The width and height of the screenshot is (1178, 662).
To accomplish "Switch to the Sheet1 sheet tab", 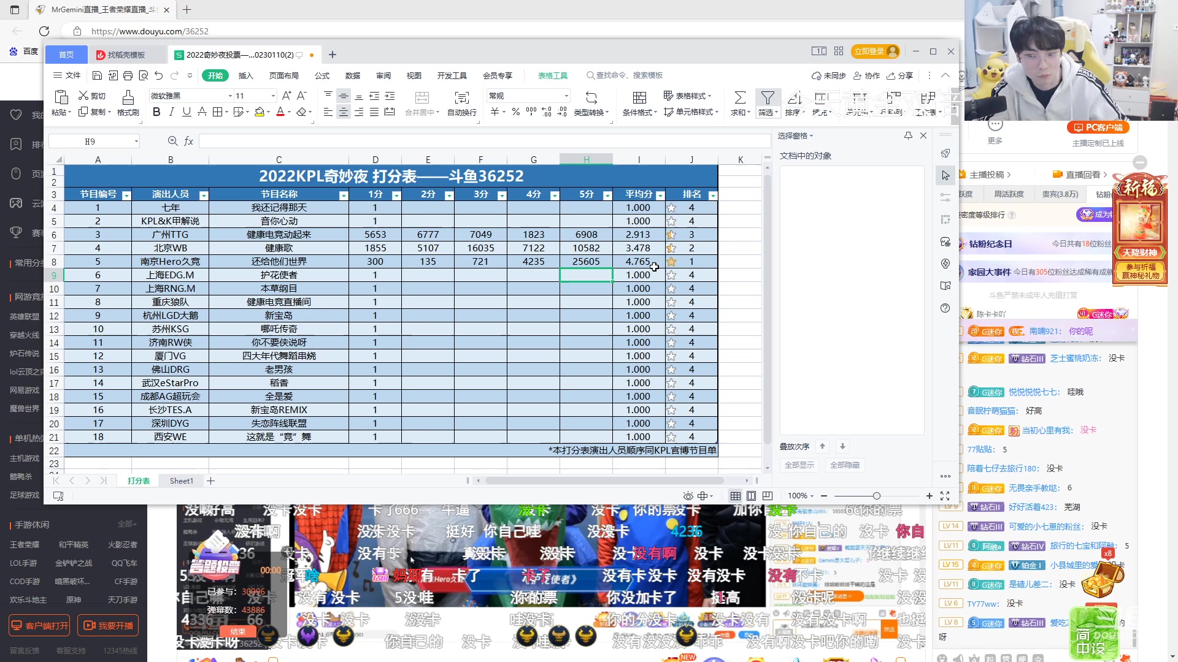I will [182, 481].
